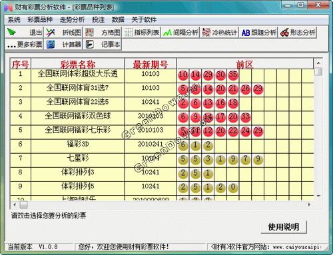Image resolution: width=333 pixels, height=255 pixels.
Task: Open the 指标列表 indicator list icon
Action: pyautogui.click(x=129, y=33)
